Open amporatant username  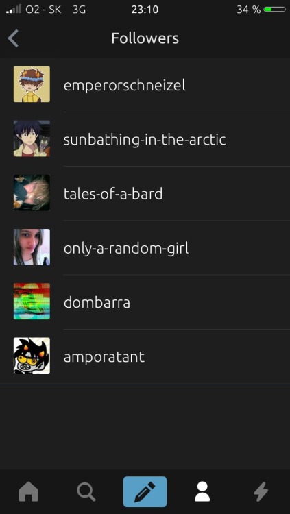pyautogui.click(x=104, y=357)
